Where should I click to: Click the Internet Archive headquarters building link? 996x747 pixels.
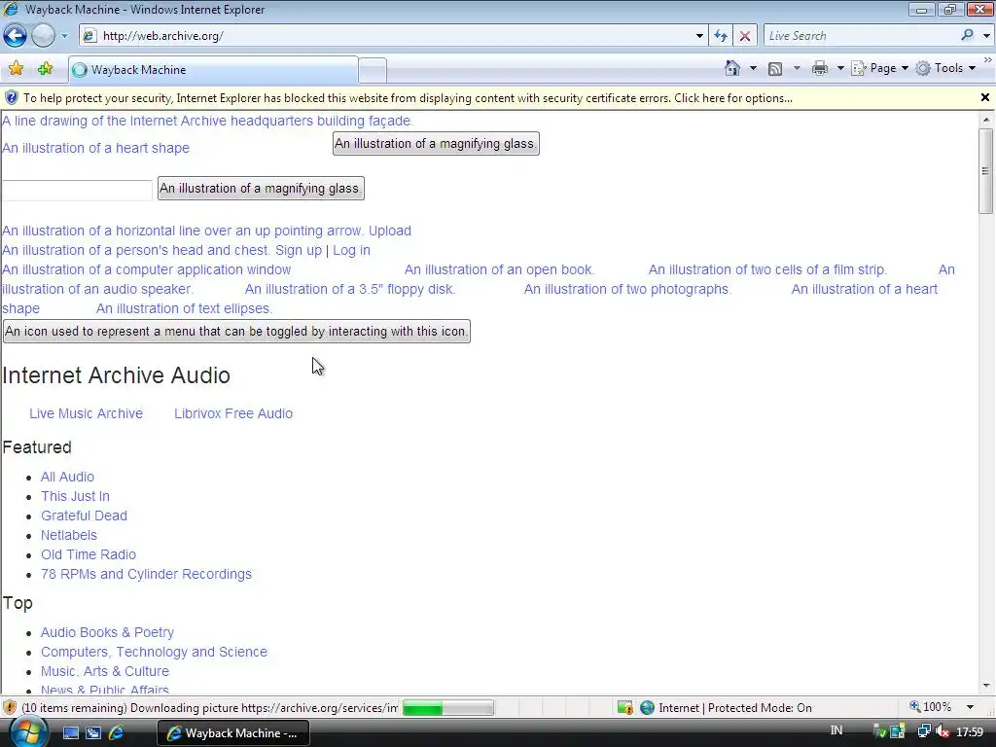coord(208,121)
